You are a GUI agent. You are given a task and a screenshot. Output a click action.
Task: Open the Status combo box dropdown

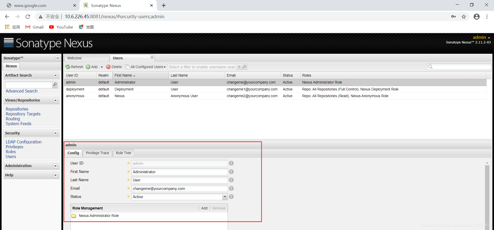pos(225,197)
